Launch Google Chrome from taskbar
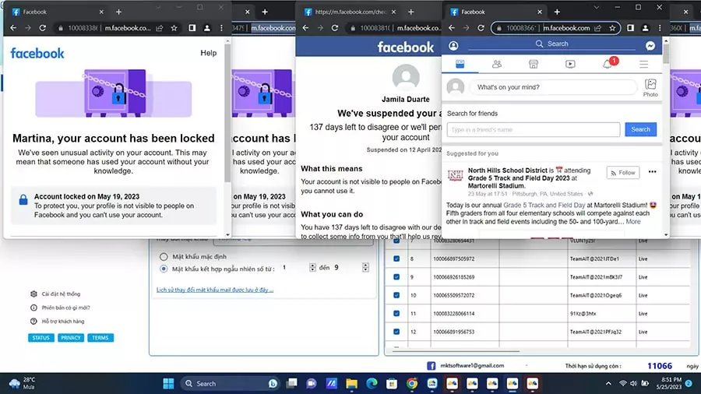Image resolution: width=701 pixels, height=394 pixels. point(412,384)
